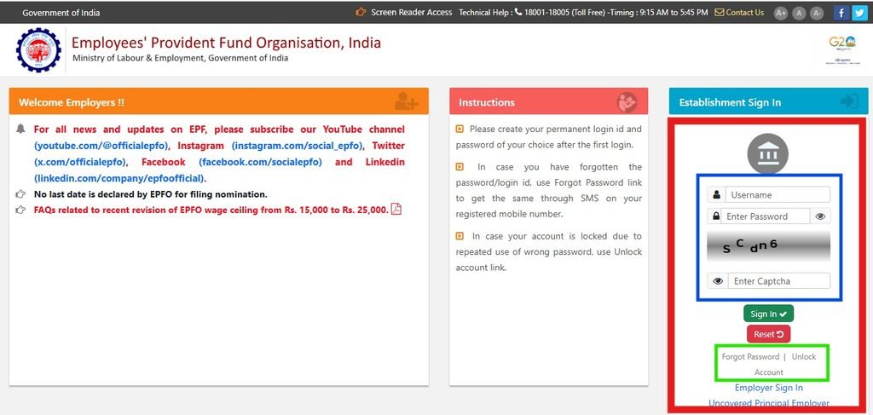Focus the Enter Password field
The height and width of the screenshot is (415, 873).
tap(765, 216)
